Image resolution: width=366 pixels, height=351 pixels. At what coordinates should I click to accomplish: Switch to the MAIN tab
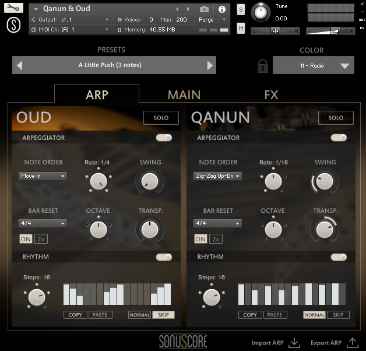pyautogui.click(x=184, y=94)
